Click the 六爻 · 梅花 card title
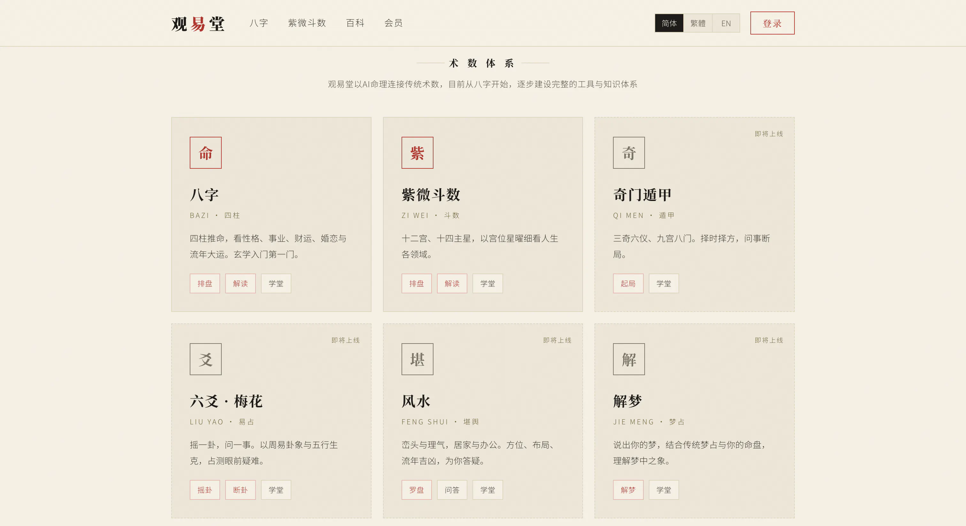This screenshot has width=966, height=526. click(226, 401)
